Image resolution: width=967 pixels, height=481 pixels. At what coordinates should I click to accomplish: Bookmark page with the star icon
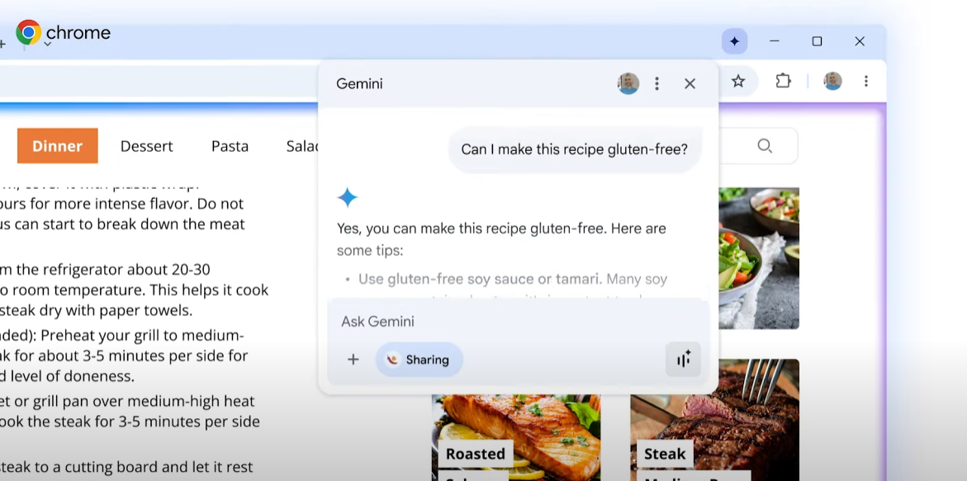pyautogui.click(x=738, y=81)
